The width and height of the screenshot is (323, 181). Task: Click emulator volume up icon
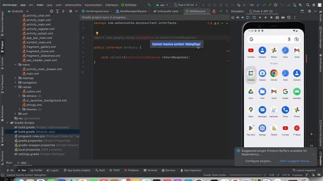238,18
